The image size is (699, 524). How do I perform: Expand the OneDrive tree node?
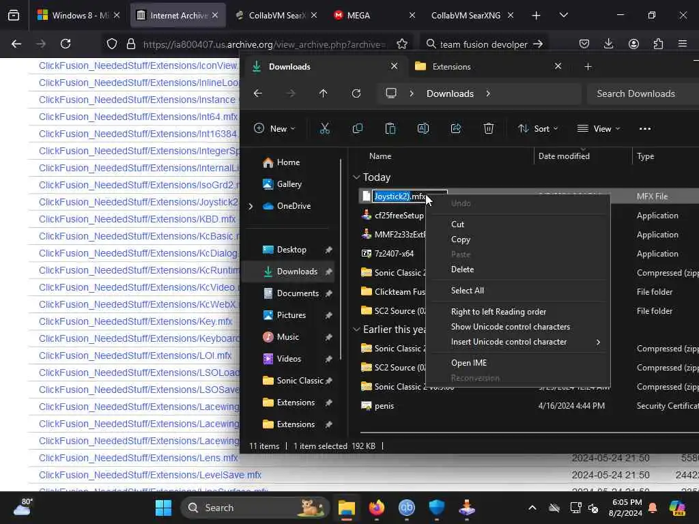point(251,206)
